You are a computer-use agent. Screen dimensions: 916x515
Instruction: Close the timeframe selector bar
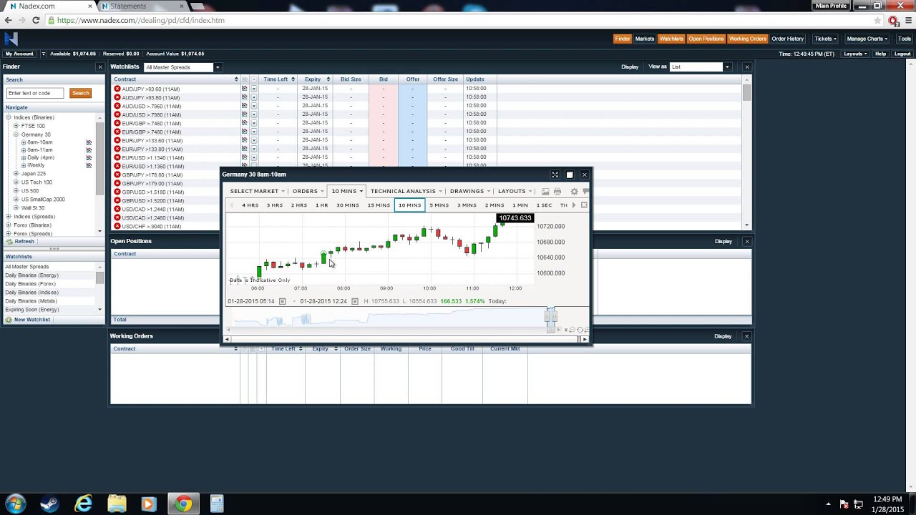(x=584, y=205)
